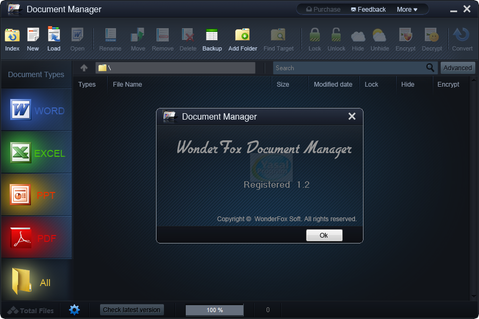This screenshot has height=319, width=479.
Task: Go up one folder level arrow
Action: (84, 68)
